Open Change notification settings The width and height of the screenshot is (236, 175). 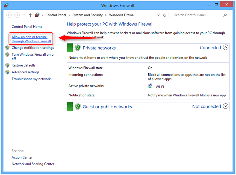tap(33, 48)
